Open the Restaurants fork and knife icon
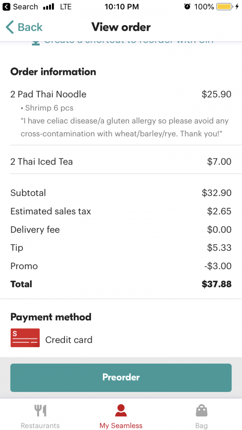The width and height of the screenshot is (242, 430). tap(40, 411)
